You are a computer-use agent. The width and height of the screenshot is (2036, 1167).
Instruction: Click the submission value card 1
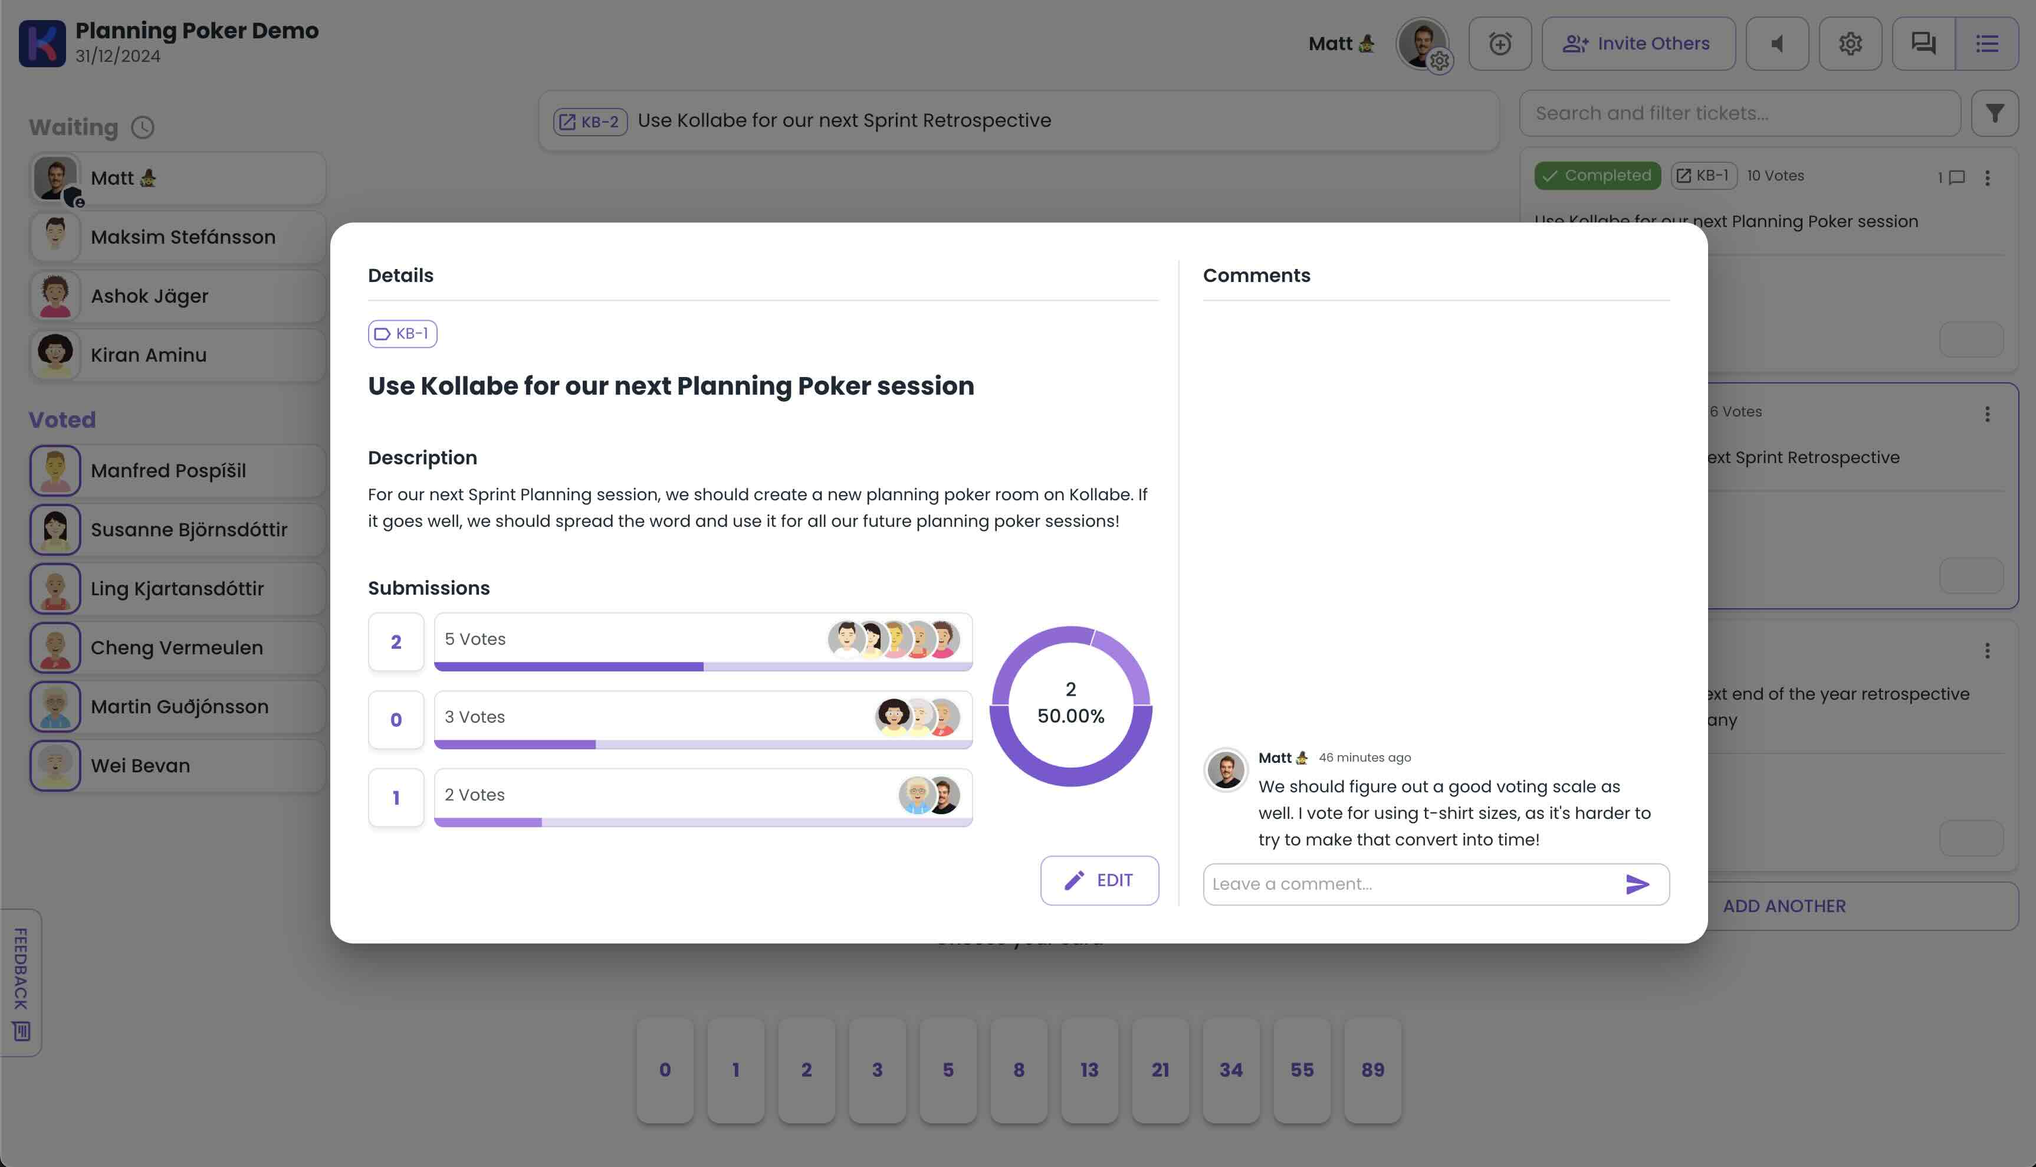tap(396, 798)
